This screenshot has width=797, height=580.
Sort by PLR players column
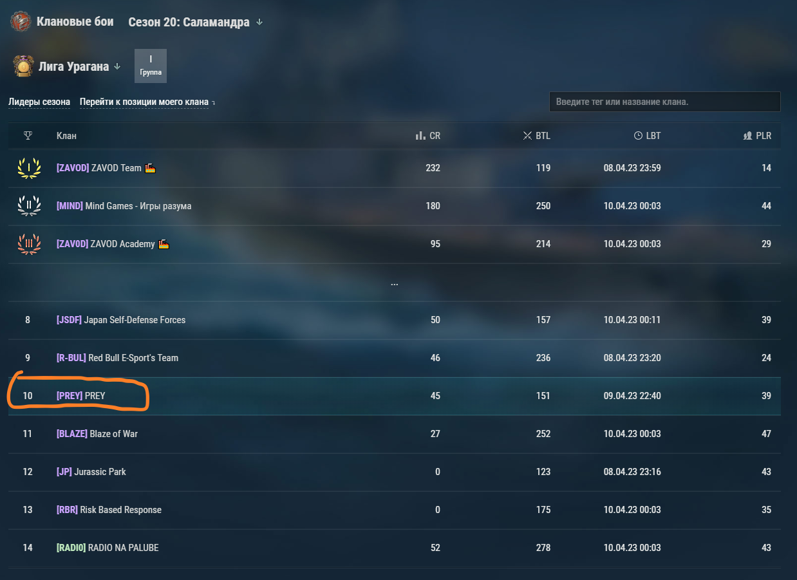pyautogui.click(x=757, y=136)
